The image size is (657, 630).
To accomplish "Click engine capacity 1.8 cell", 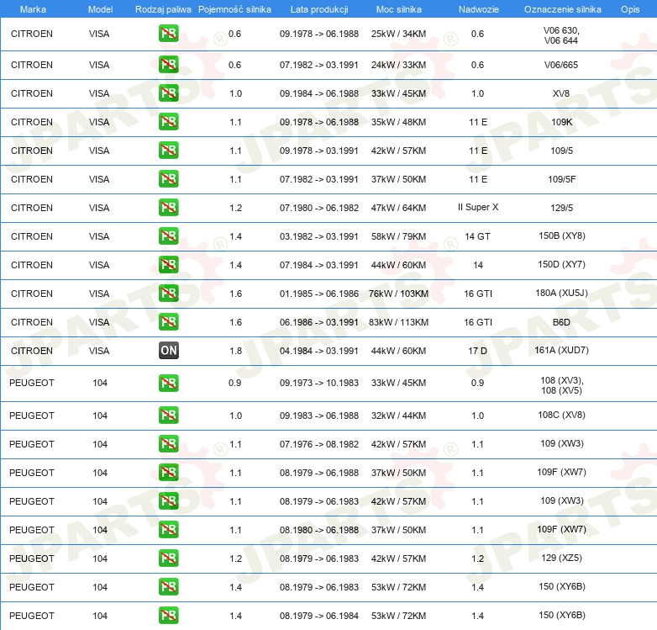I will [x=235, y=350].
